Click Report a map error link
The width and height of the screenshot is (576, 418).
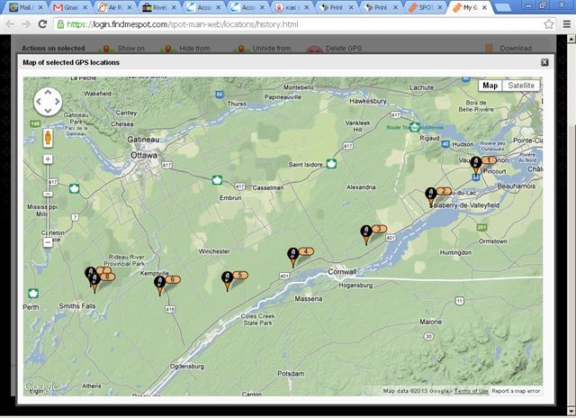517,391
